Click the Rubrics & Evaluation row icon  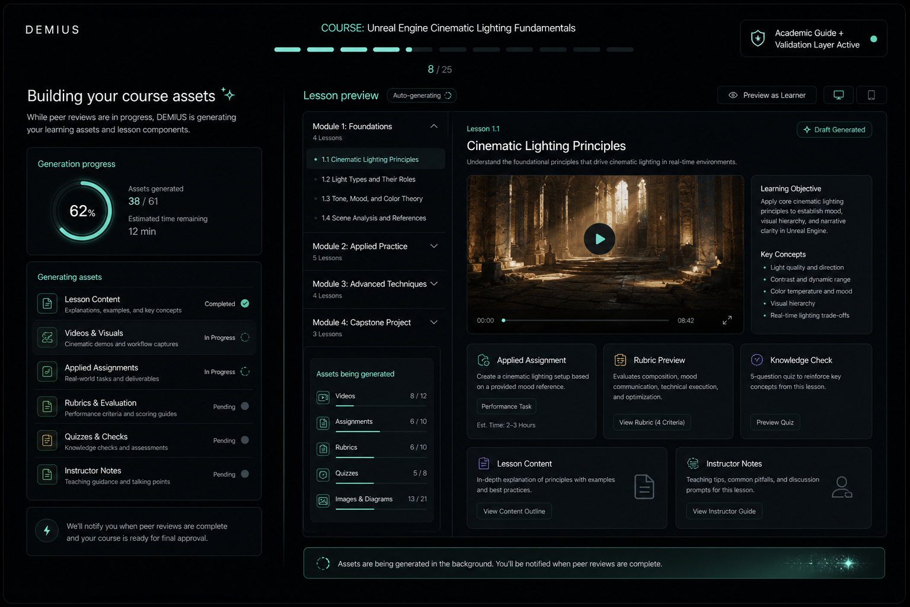(x=47, y=407)
